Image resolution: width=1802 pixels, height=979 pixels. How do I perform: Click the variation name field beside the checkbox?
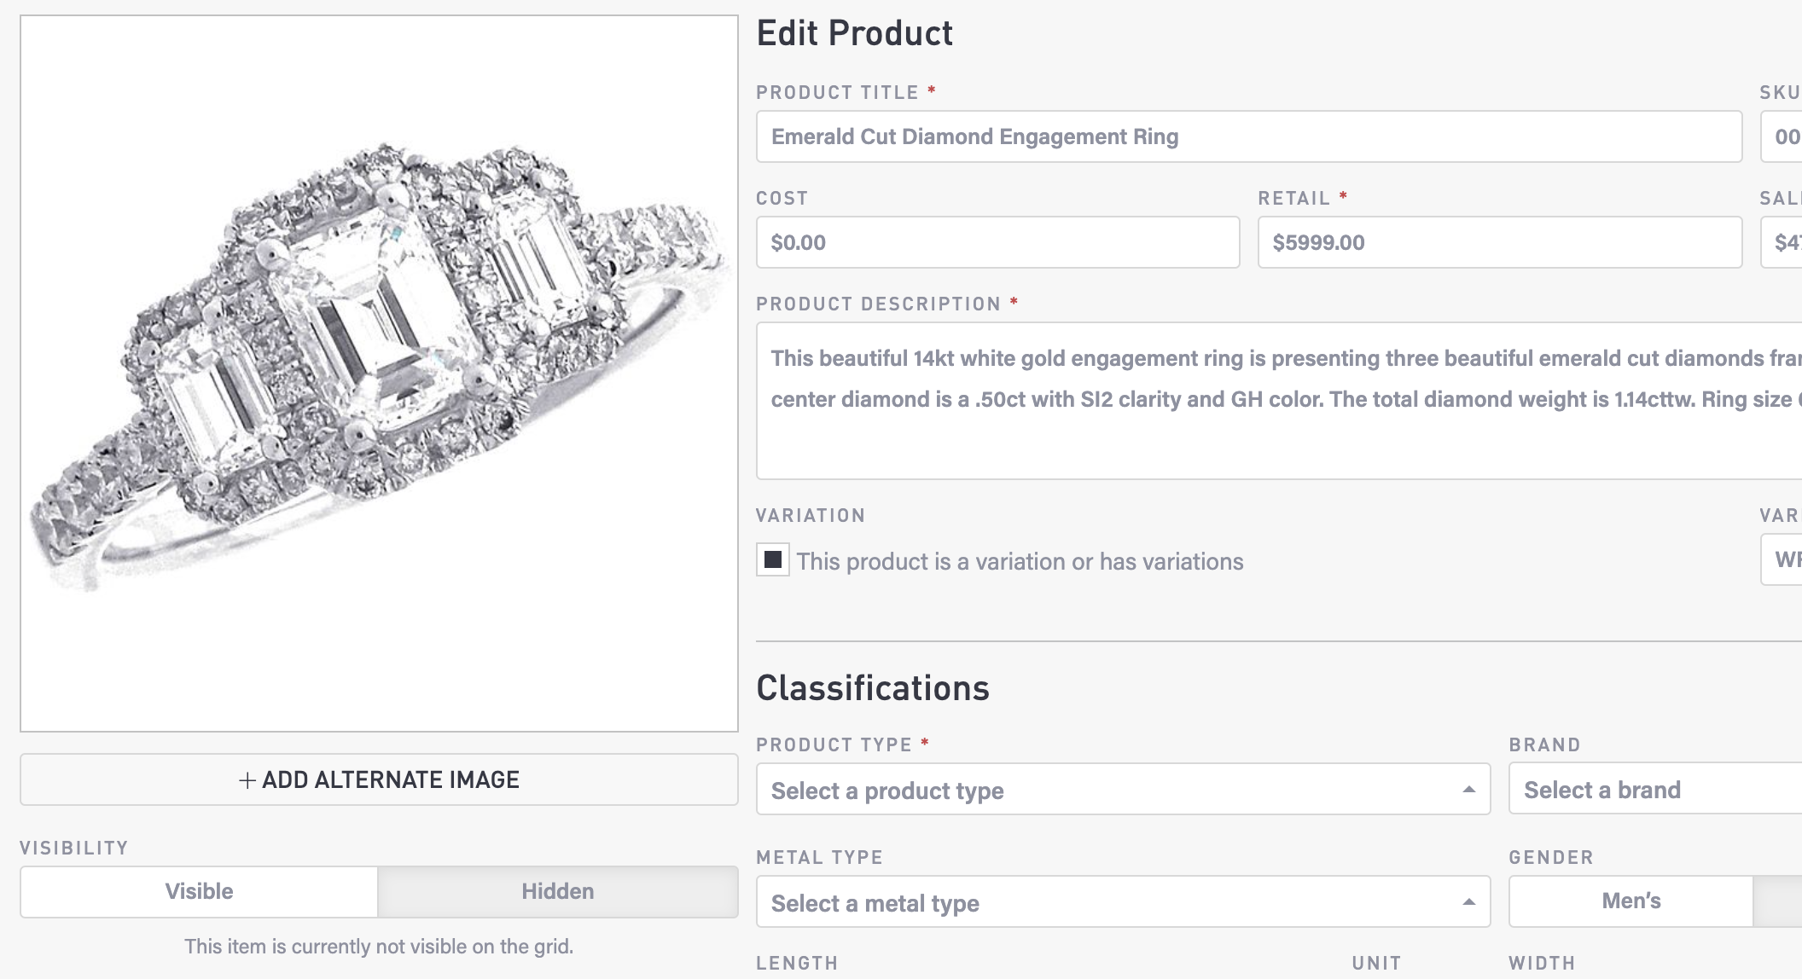click(1783, 559)
